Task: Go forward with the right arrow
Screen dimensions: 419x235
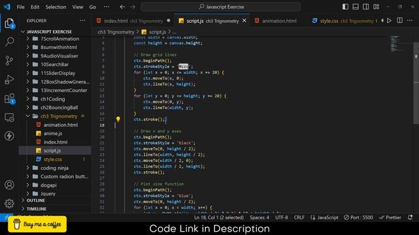Action: click(133, 7)
